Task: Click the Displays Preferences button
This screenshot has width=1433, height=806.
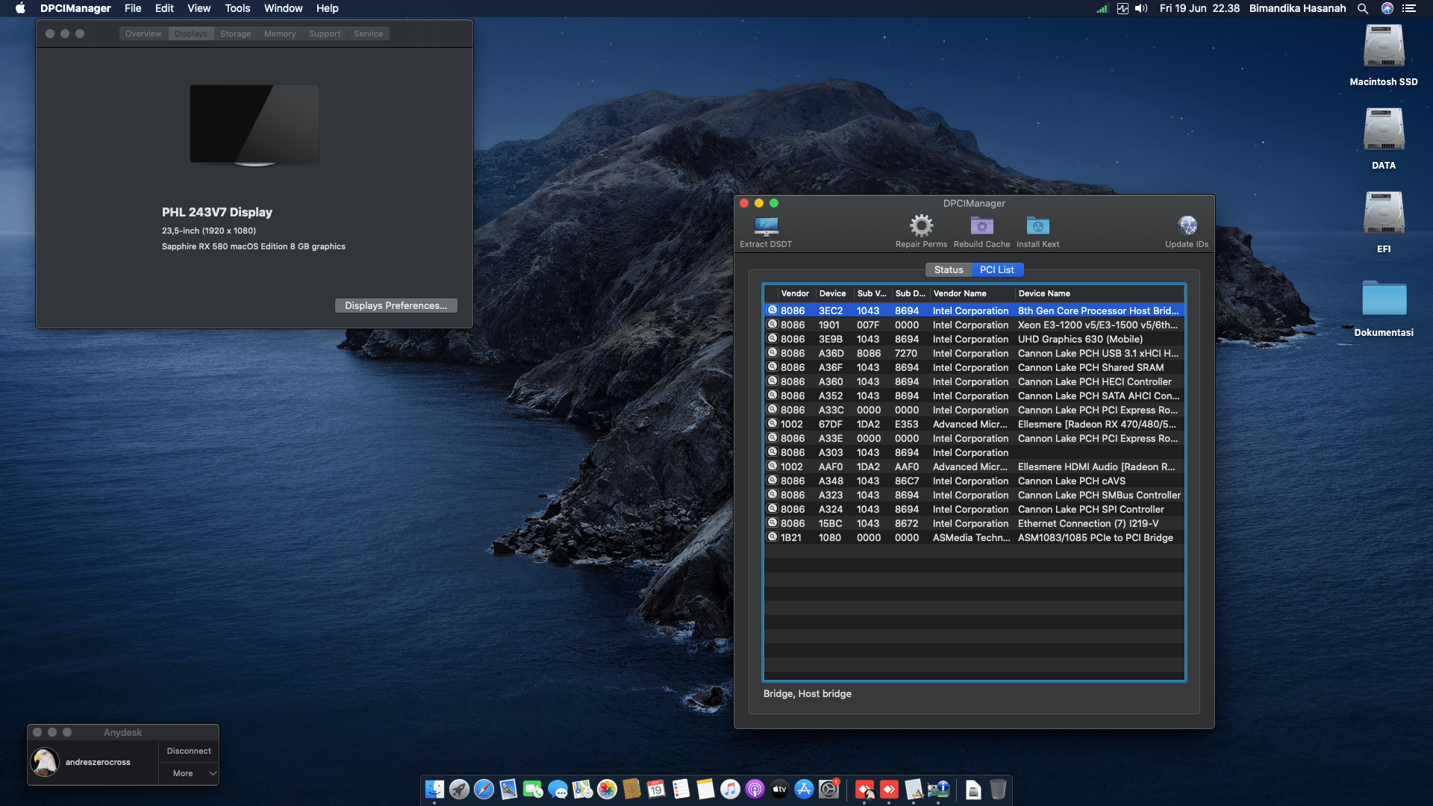Action: click(x=396, y=306)
